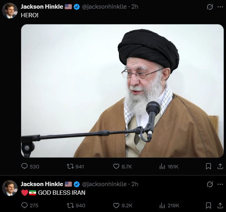This screenshot has width=226, height=212.
Task: Like the HERO! post
Action: pos(122,166)
